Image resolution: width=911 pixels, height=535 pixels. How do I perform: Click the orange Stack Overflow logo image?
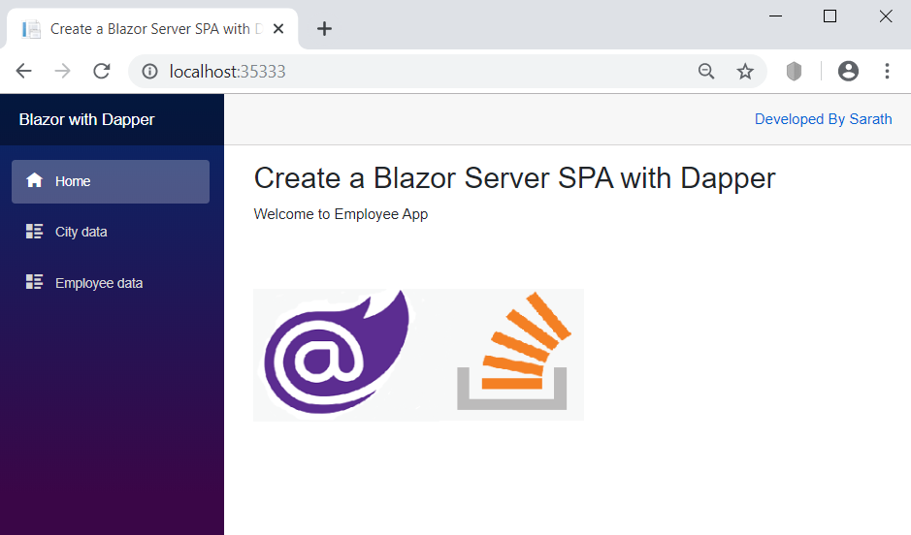512,352
